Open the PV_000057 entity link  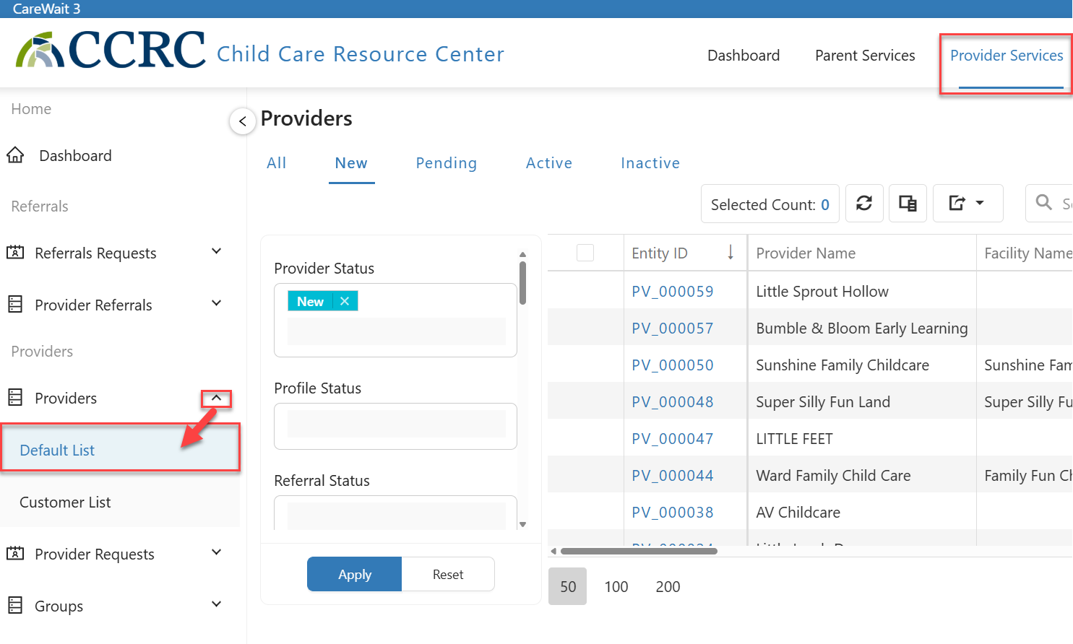[673, 328]
